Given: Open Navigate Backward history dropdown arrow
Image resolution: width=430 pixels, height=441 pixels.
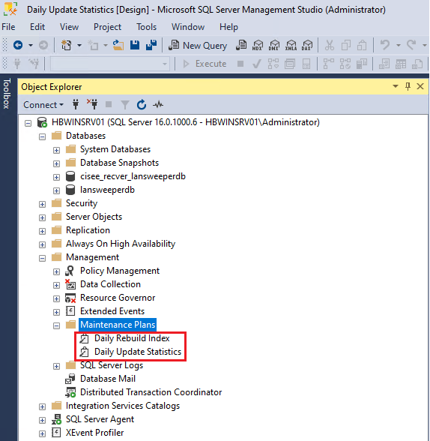Looking at the screenshot, I should pyautogui.click(x=31, y=45).
